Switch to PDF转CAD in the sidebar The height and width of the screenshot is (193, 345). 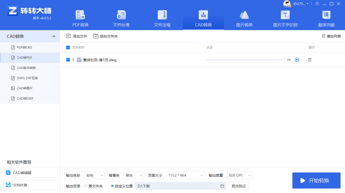pyautogui.click(x=25, y=47)
